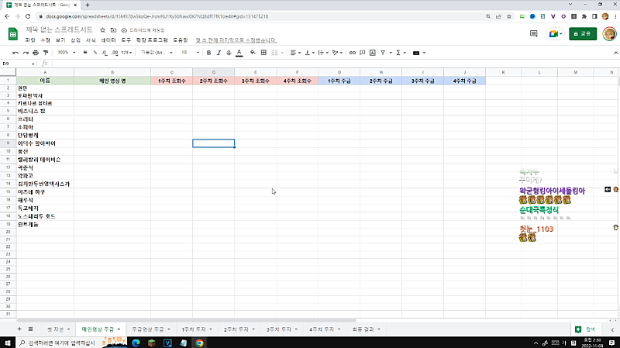Open last edit history link
The image size is (620, 348).
(236, 40)
